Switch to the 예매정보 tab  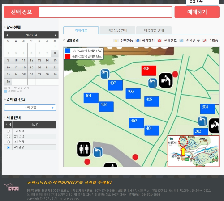point(81,30)
